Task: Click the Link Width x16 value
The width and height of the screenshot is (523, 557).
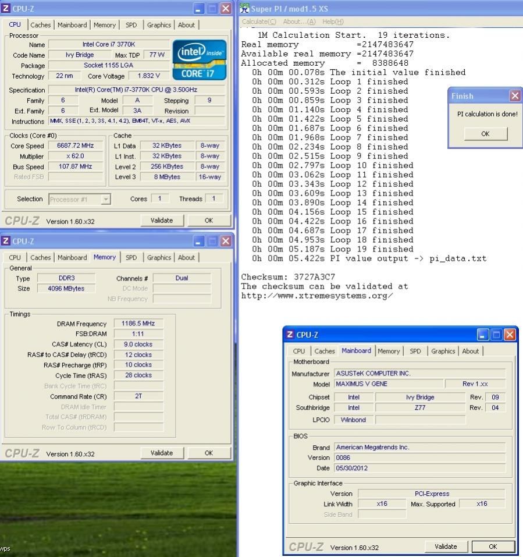Action: [382, 503]
